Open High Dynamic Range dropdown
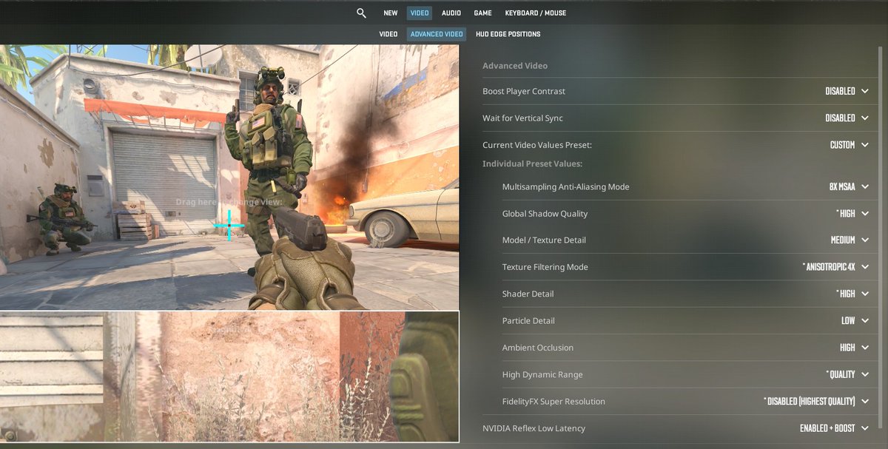 (x=847, y=374)
